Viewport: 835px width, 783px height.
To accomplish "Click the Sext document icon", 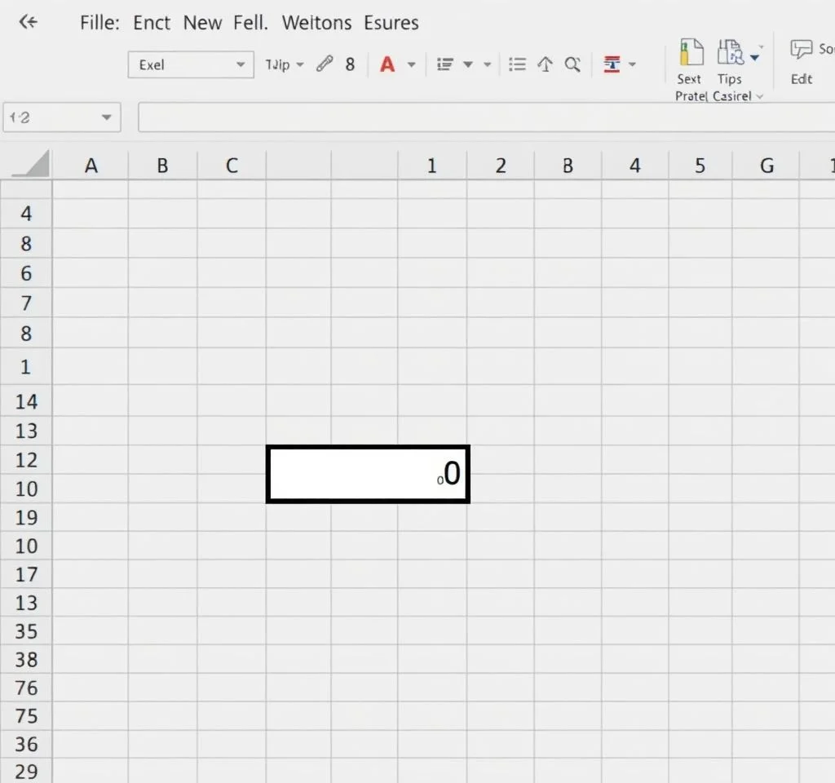I will click(x=690, y=53).
